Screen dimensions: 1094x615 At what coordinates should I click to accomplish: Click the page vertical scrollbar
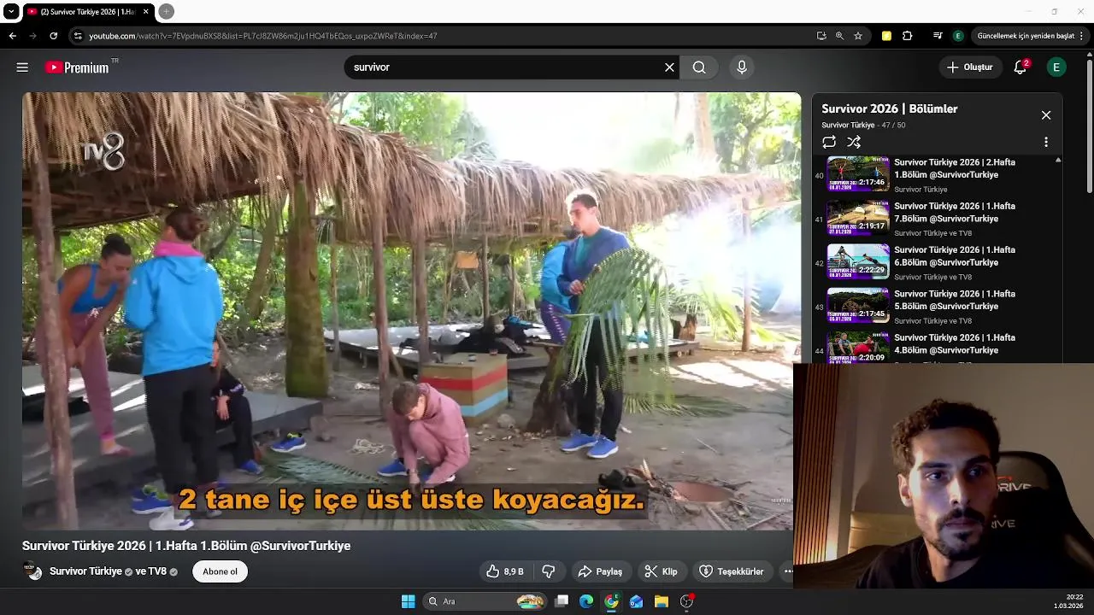(x=1089, y=125)
